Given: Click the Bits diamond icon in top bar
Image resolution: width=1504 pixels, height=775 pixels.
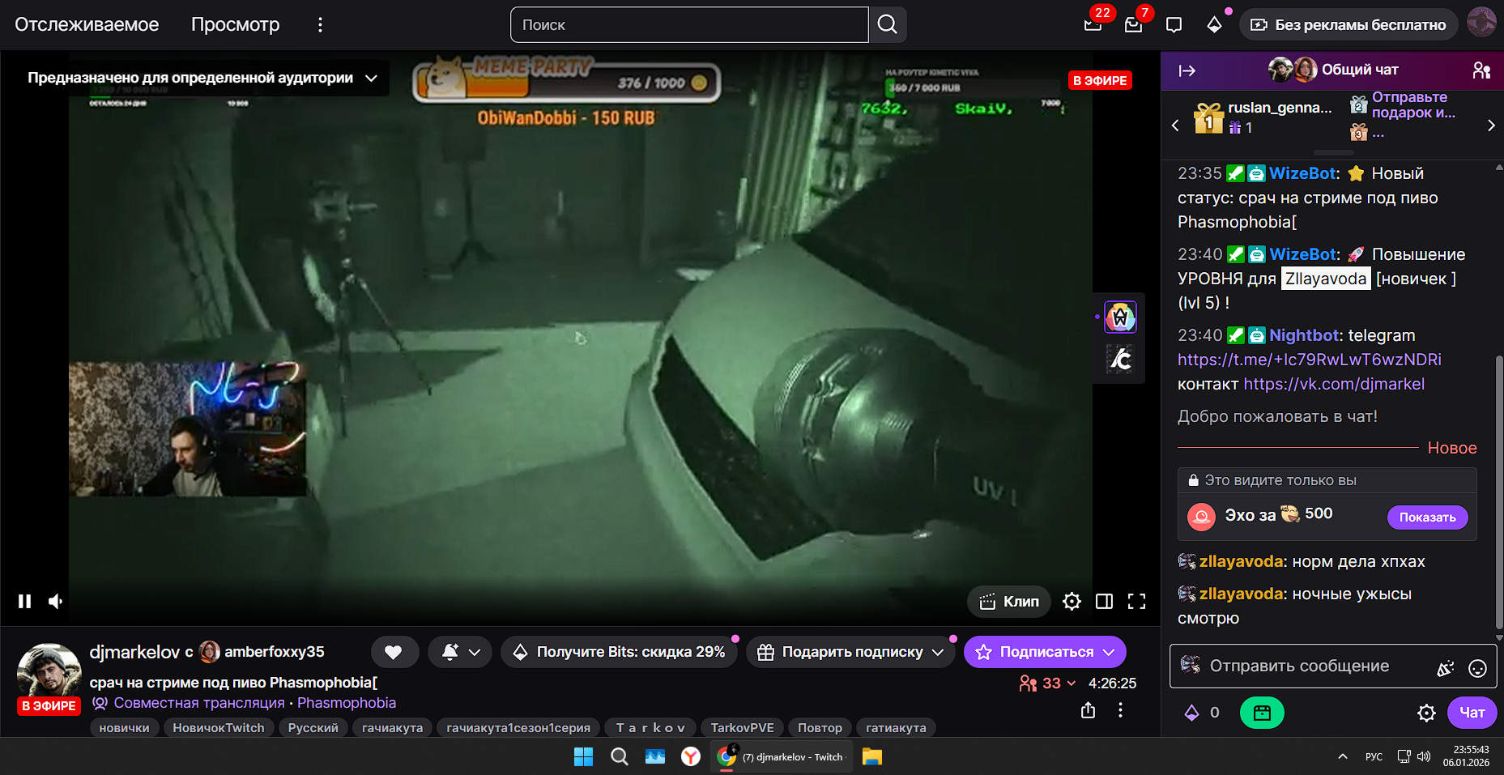Looking at the screenshot, I should [1214, 24].
